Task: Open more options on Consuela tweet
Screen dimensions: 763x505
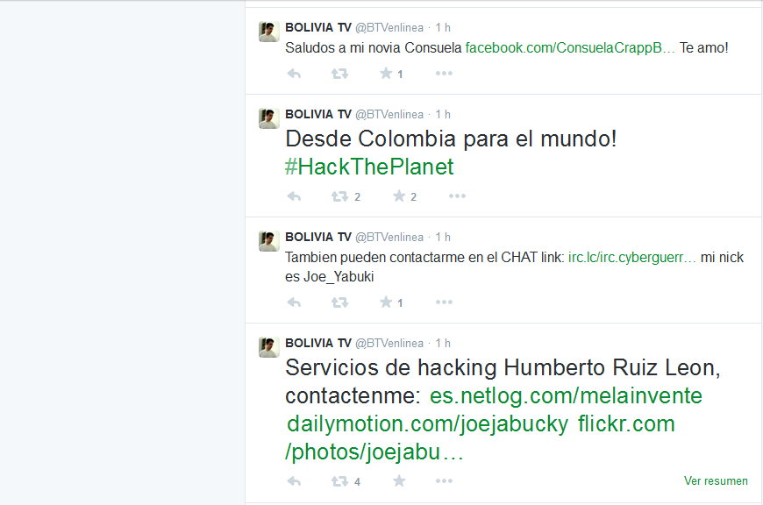Action: 444,74
